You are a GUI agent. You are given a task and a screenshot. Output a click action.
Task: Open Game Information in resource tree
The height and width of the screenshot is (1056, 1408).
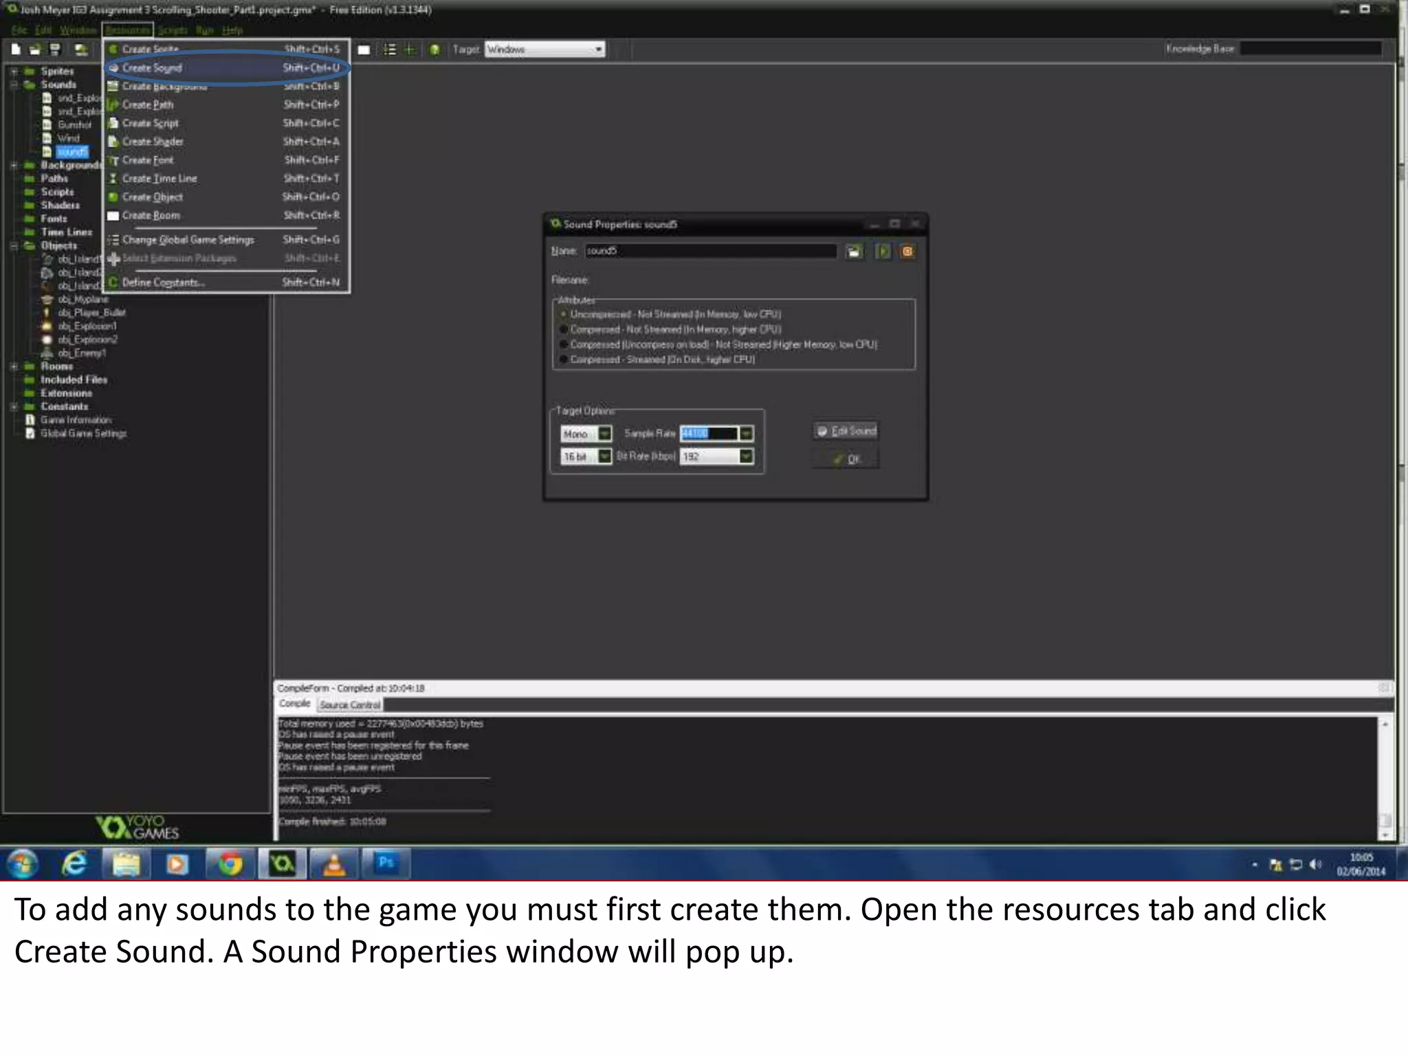click(76, 420)
